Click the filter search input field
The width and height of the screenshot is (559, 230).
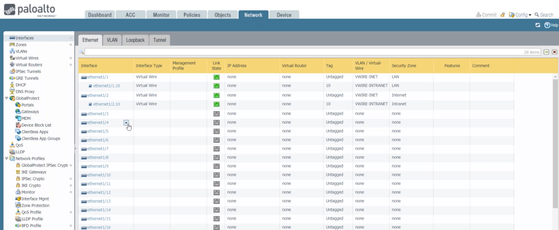coord(313,52)
